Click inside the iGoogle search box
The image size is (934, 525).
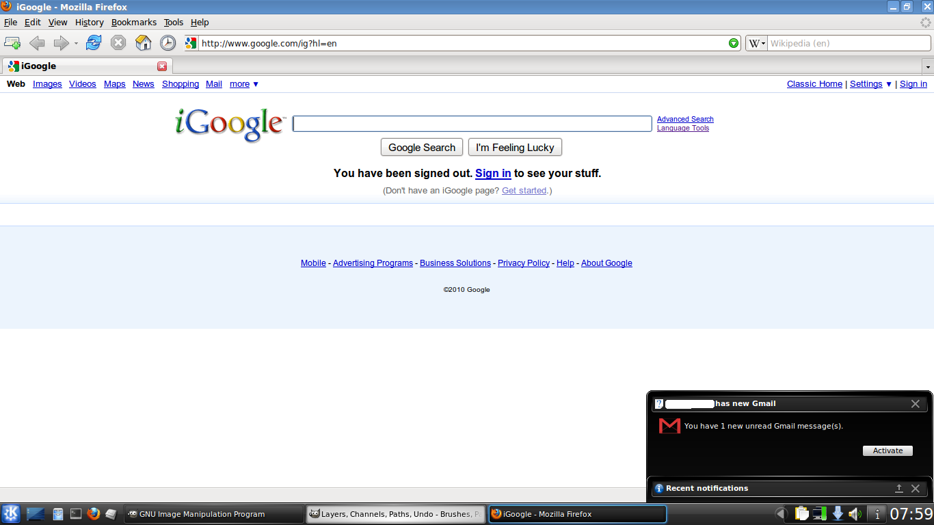[472, 124]
